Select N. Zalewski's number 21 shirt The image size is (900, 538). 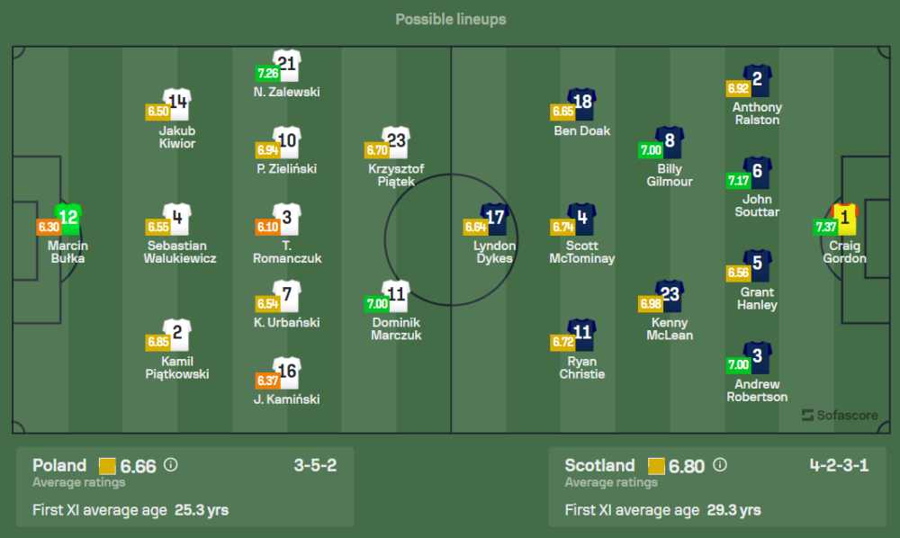(286, 65)
